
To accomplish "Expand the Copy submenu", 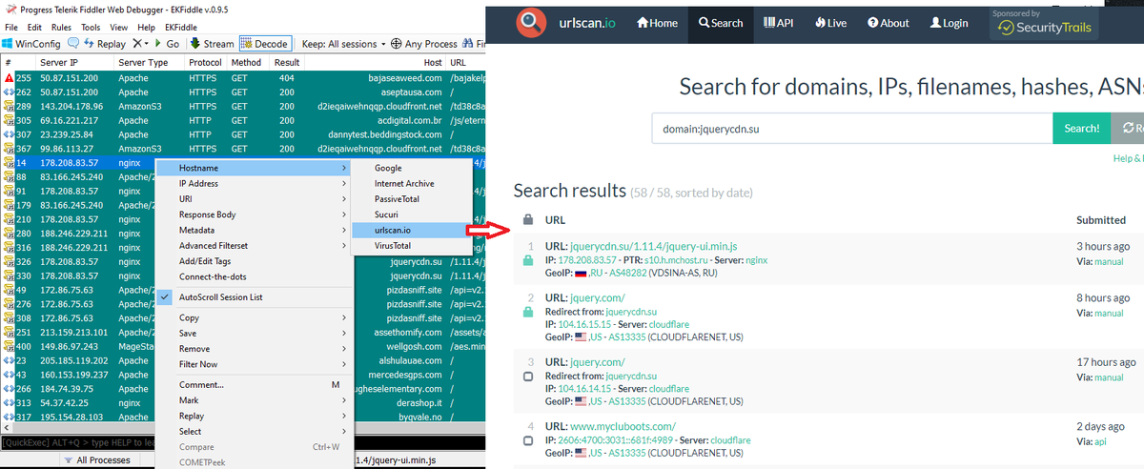I will (x=253, y=317).
